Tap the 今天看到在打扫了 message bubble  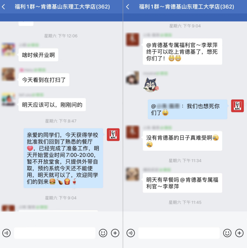point(44,80)
